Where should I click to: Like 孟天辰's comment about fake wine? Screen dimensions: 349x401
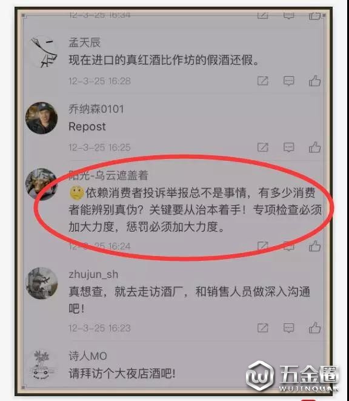click(x=314, y=81)
